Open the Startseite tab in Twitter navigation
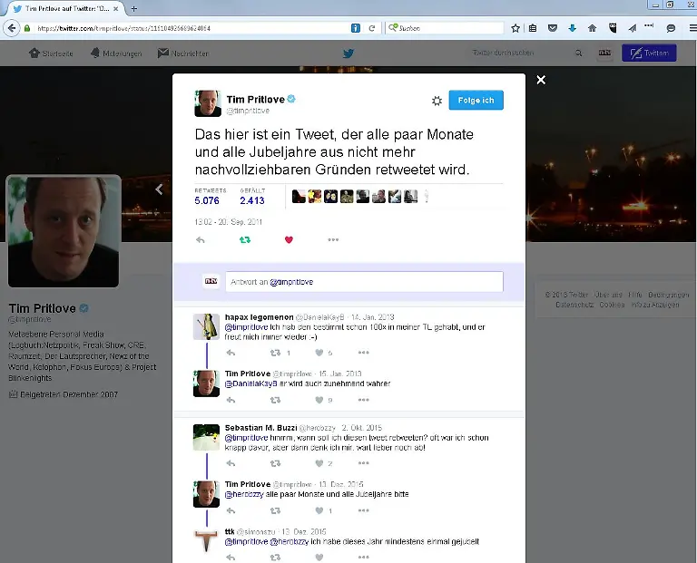This screenshot has width=697, height=563. click(x=51, y=53)
